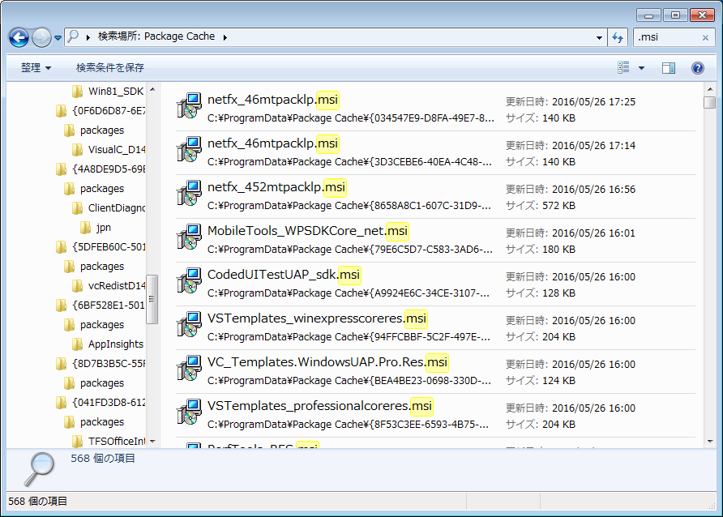723x517 pixels.
Task: Refresh the search results
Action: pos(618,37)
